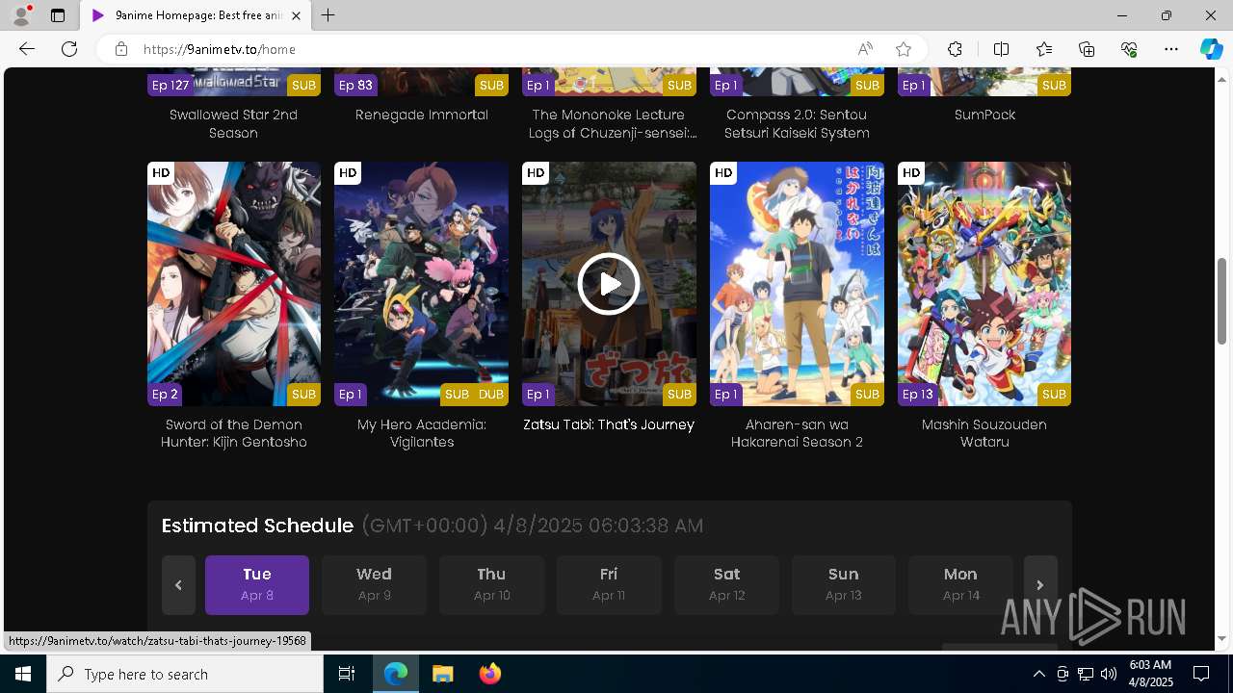Open My Hero Academia: Vigilantes title
The image size is (1233, 693).
422,433
